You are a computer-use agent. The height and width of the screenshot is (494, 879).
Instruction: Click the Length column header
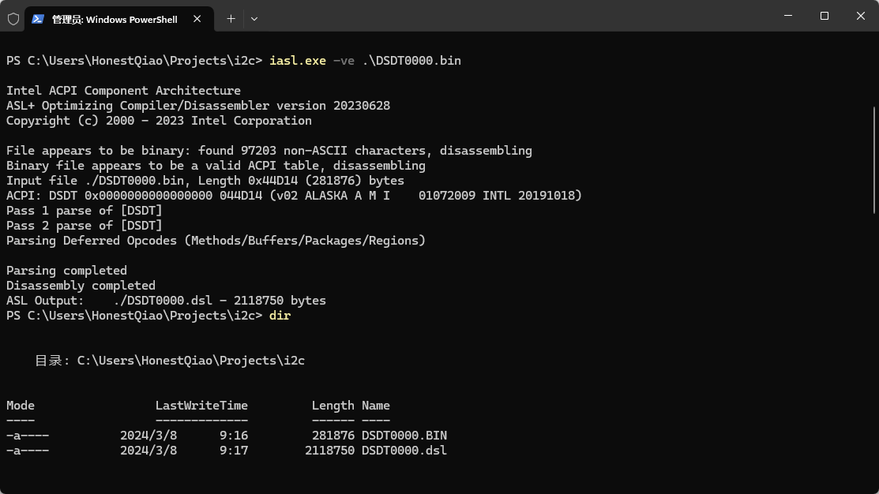[x=332, y=405]
